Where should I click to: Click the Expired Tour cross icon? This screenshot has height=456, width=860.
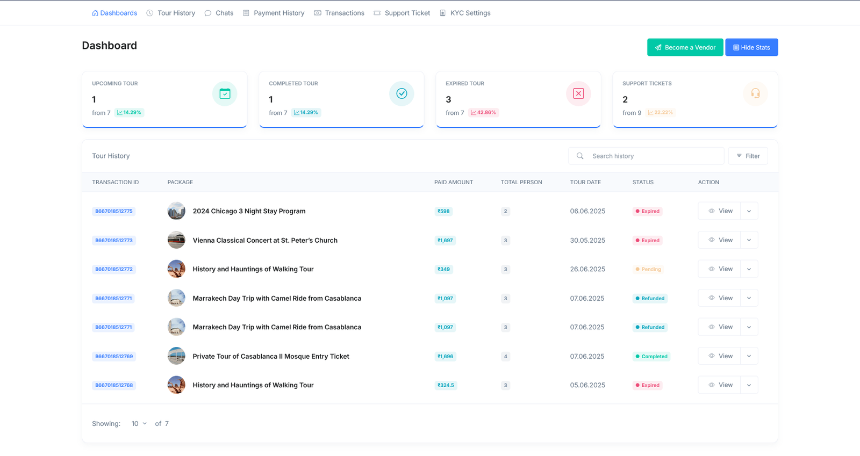[x=578, y=94]
